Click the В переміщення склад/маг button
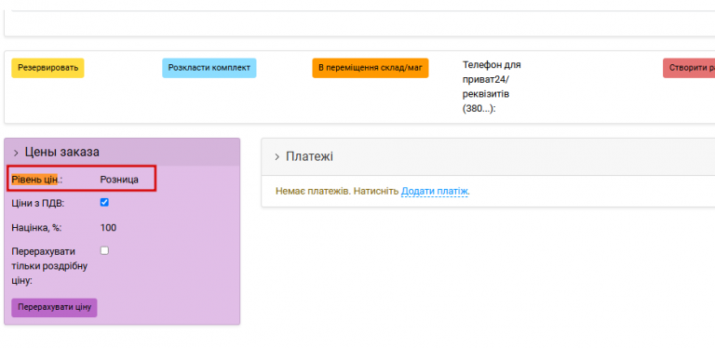The height and width of the screenshot is (348, 715). [x=371, y=68]
